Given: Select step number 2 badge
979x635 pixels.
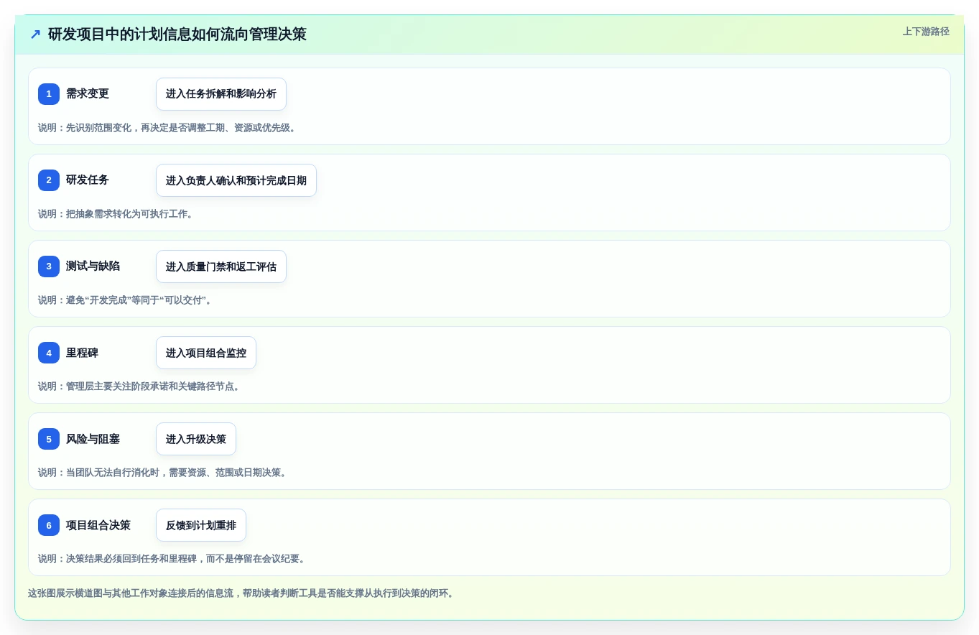Looking at the screenshot, I should [49, 180].
